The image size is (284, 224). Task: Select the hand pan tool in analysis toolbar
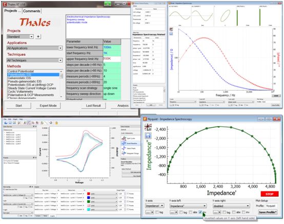point(56,123)
